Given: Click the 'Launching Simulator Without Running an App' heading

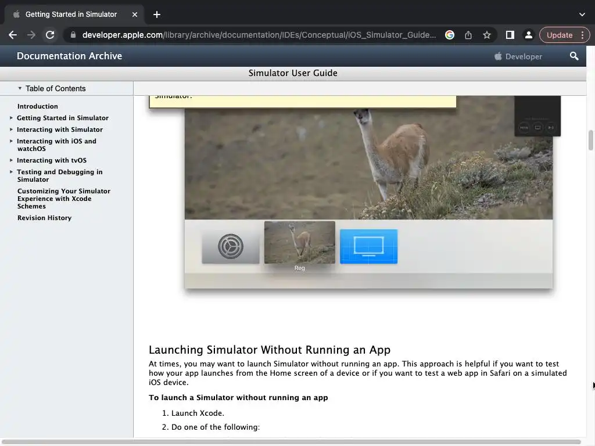Looking at the screenshot, I should 270,350.
